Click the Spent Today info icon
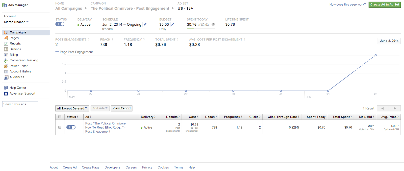 coord(213,24)
